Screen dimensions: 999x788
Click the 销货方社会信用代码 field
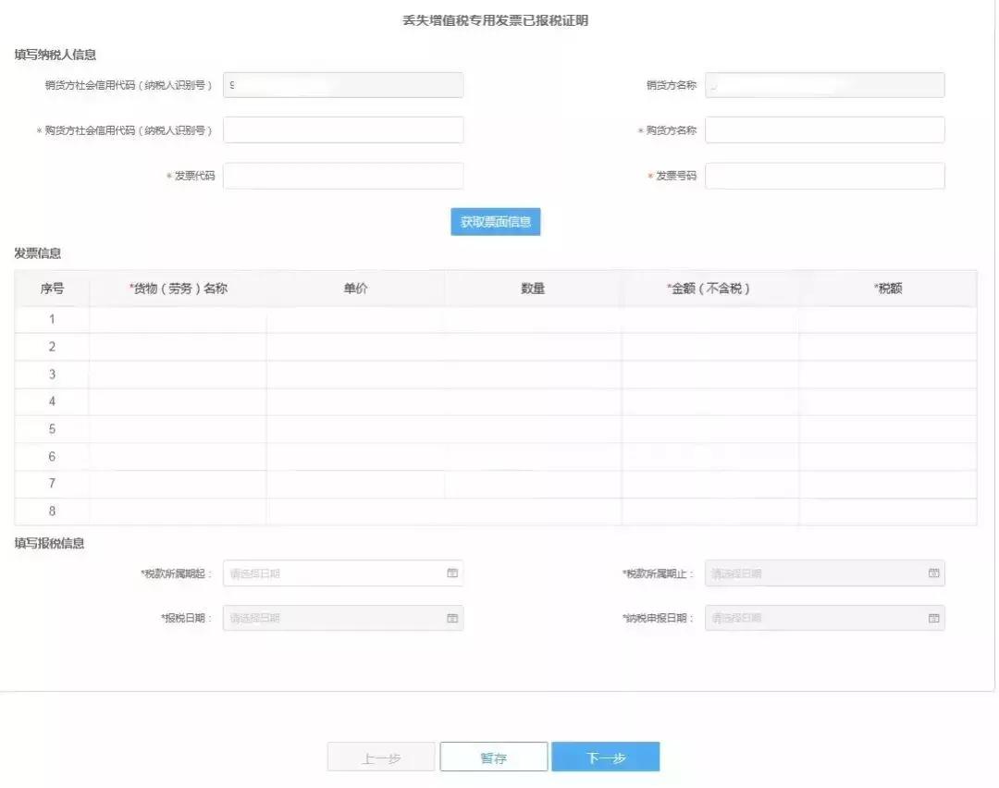pyautogui.click(x=342, y=84)
